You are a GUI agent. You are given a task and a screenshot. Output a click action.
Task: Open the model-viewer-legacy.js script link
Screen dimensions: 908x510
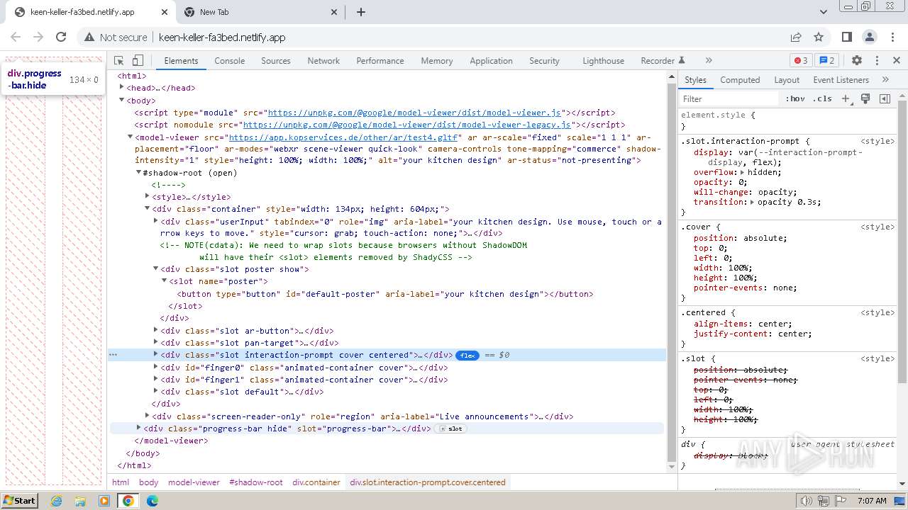click(x=407, y=125)
